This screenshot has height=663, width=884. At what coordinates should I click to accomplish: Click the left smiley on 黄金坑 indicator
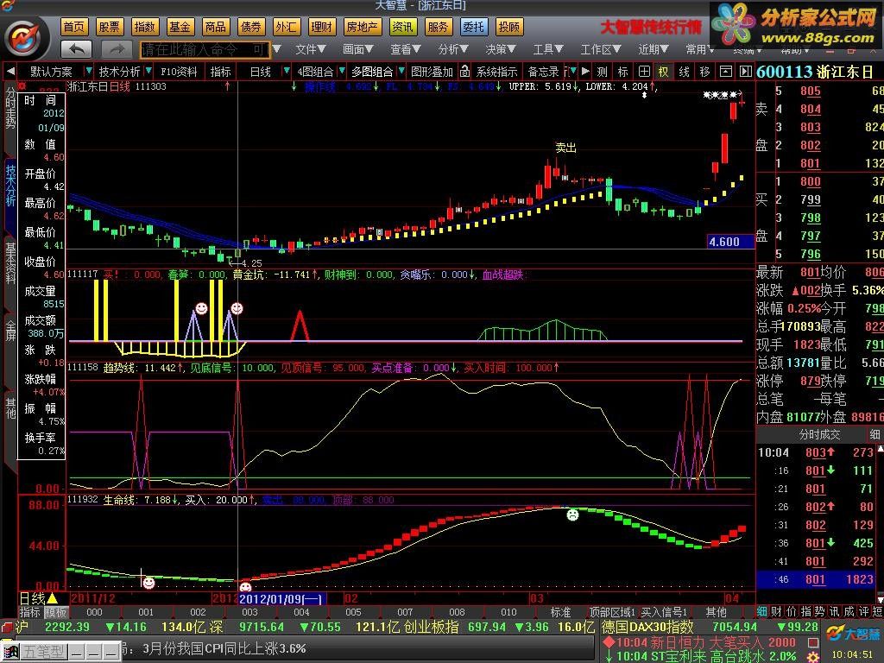point(201,308)
